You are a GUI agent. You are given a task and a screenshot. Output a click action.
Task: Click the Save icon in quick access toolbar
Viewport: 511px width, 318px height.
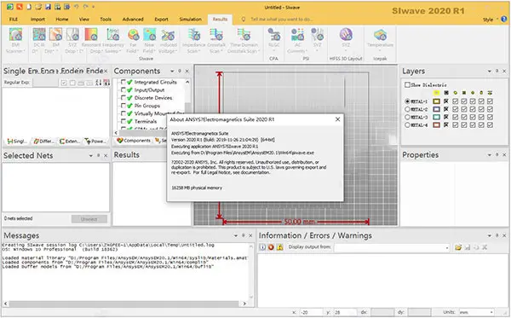[48, 7]
